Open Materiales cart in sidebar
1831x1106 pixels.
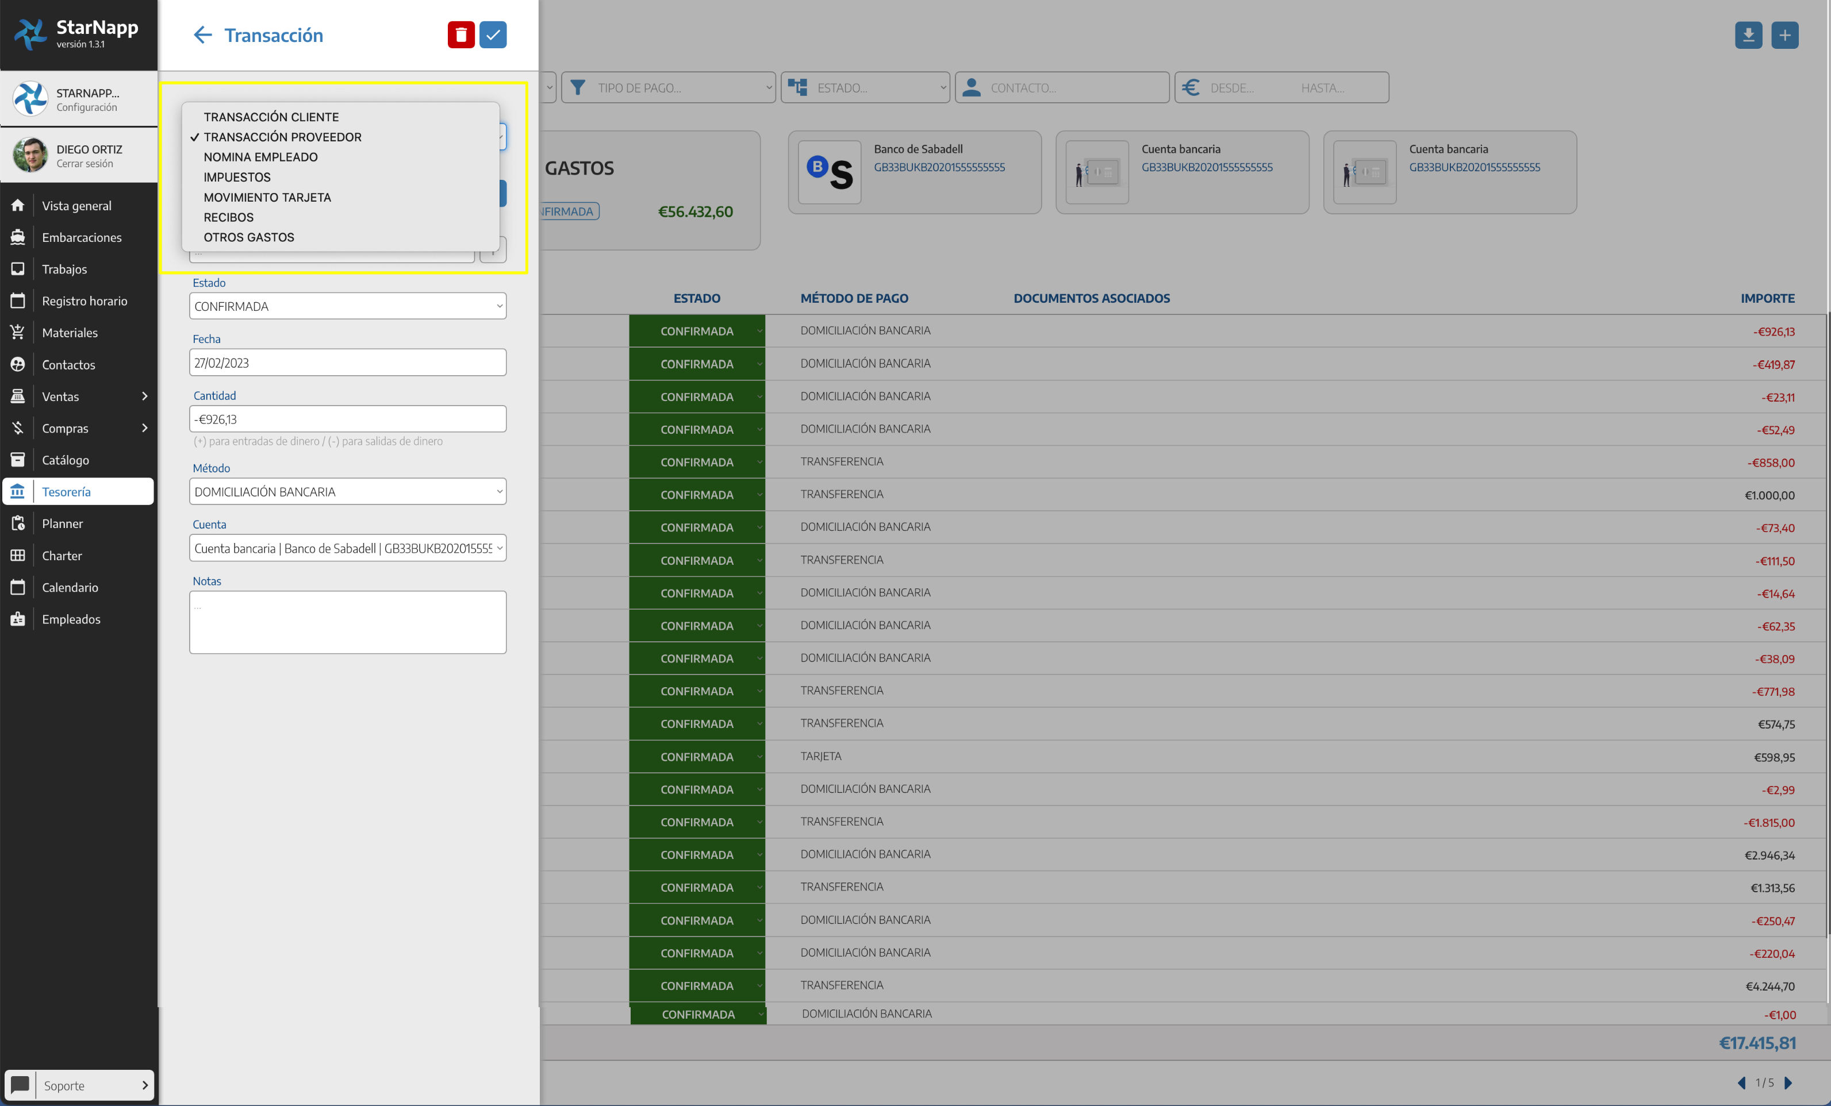[70, 333]
